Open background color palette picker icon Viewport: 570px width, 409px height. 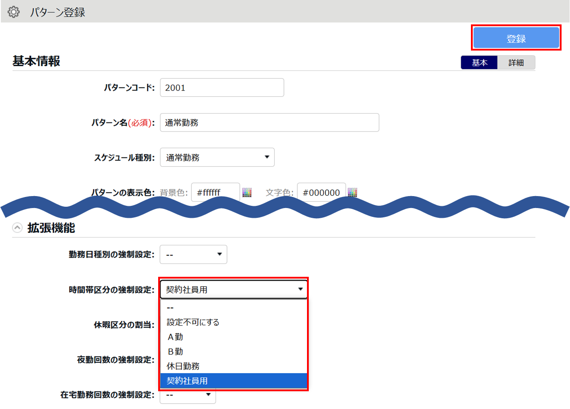click(247, 193)
